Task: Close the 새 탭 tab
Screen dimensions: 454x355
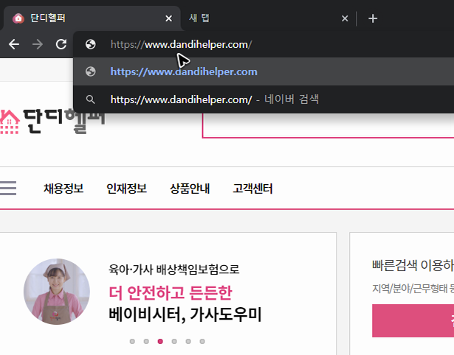Action: click(x=345, y=18)
